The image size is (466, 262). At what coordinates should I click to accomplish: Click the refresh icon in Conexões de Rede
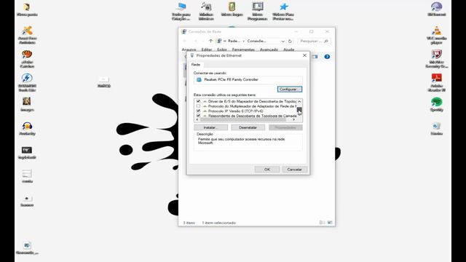point(290,41)
